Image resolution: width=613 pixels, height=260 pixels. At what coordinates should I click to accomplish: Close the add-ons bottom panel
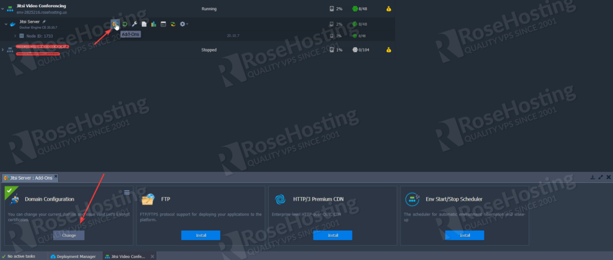(608, 177)
